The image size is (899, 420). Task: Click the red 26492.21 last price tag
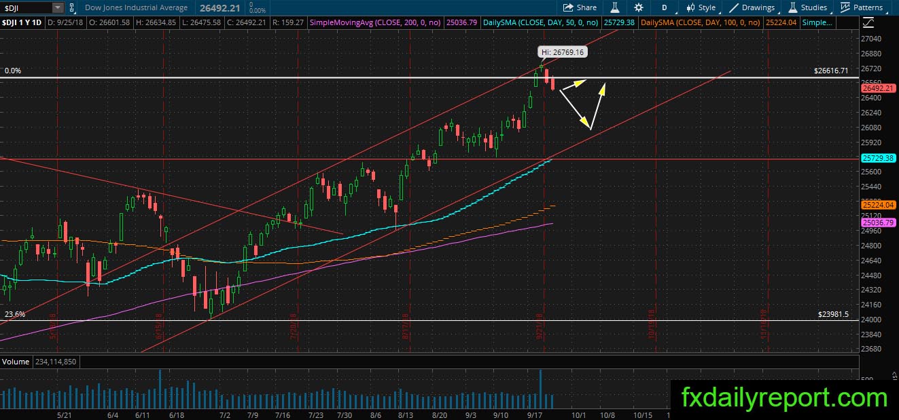[x=877, y=88]
